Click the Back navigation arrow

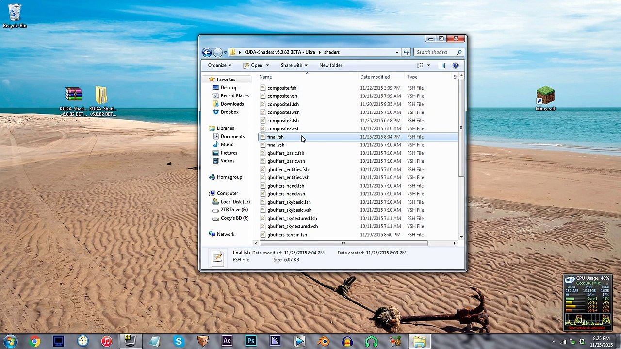(207, 52)
